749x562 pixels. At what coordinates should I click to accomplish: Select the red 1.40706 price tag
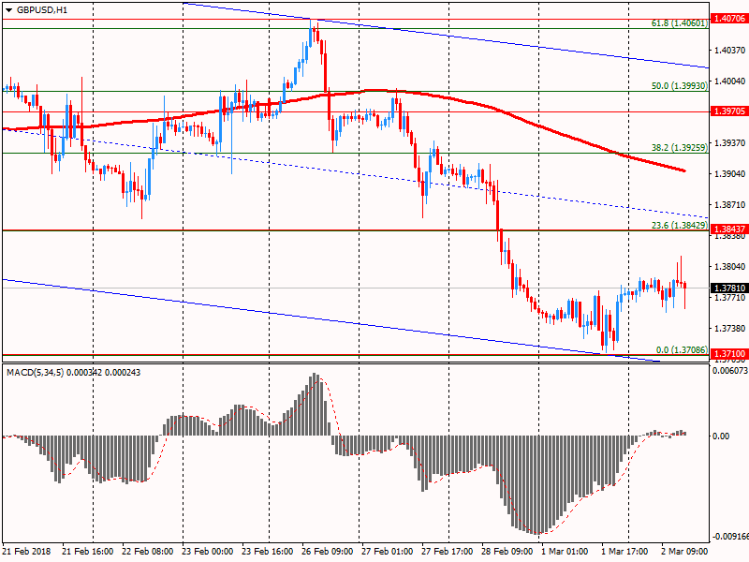[728, 19]
